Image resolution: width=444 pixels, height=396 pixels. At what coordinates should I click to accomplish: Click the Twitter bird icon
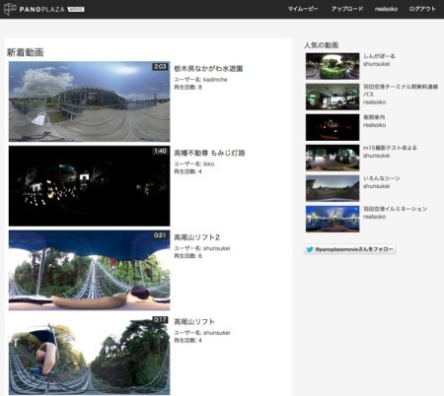[310, 249]
